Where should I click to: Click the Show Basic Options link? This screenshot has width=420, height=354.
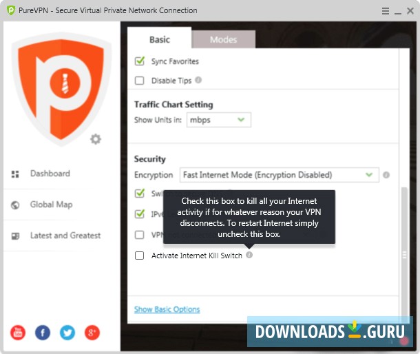(x=167, y=309)
